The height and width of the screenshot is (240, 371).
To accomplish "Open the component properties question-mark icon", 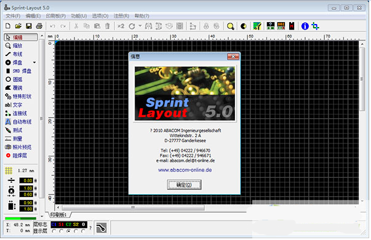I will (271, 26).
